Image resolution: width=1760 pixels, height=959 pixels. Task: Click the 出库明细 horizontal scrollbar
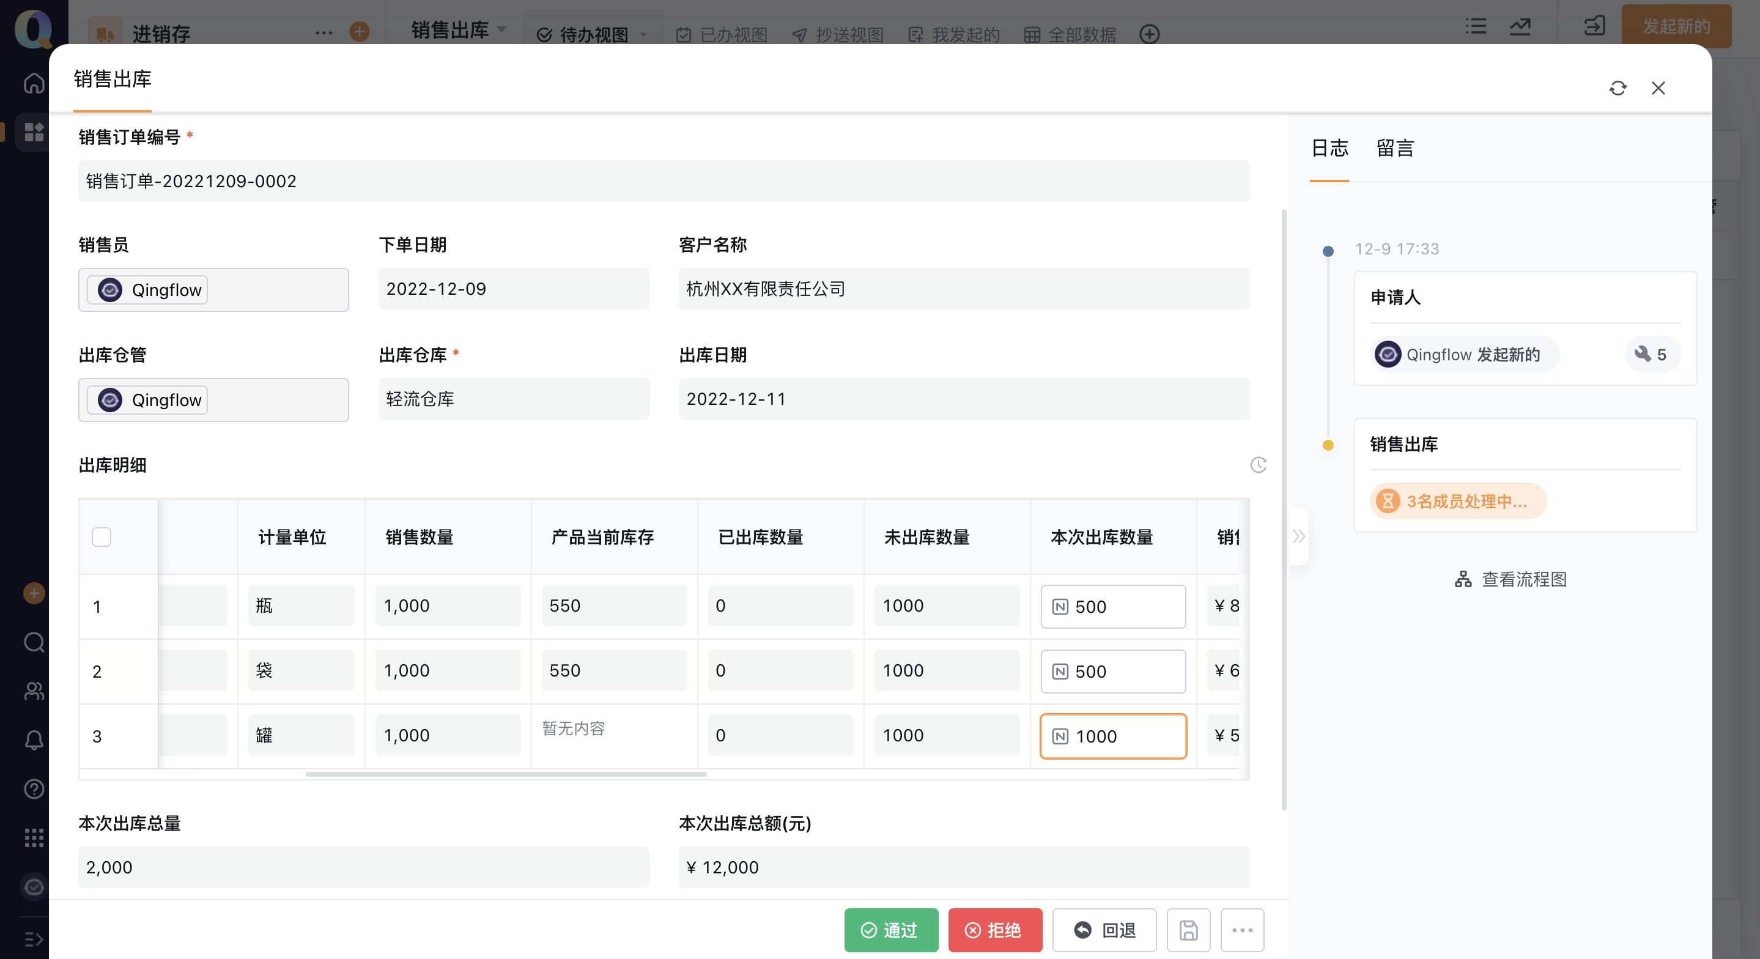click(x=506, y=774)
